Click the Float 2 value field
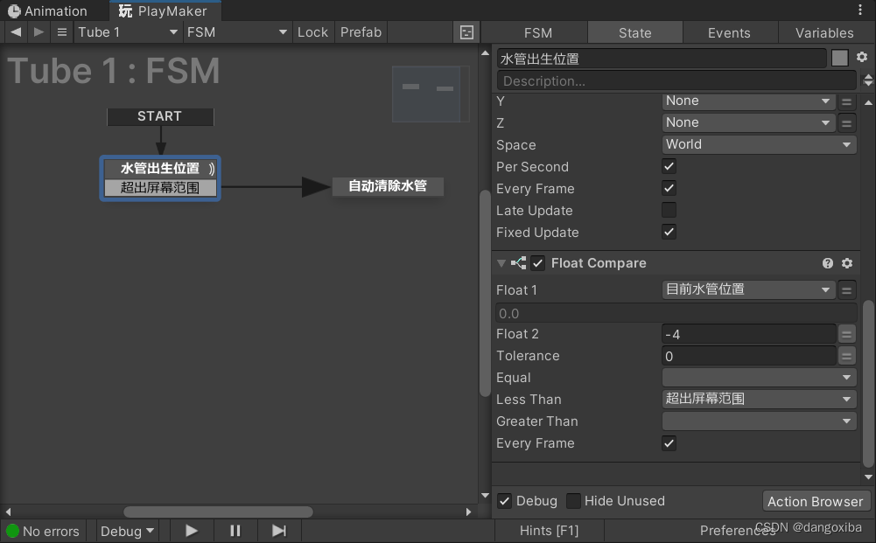 pyautogui.click(x=748, y=334)
